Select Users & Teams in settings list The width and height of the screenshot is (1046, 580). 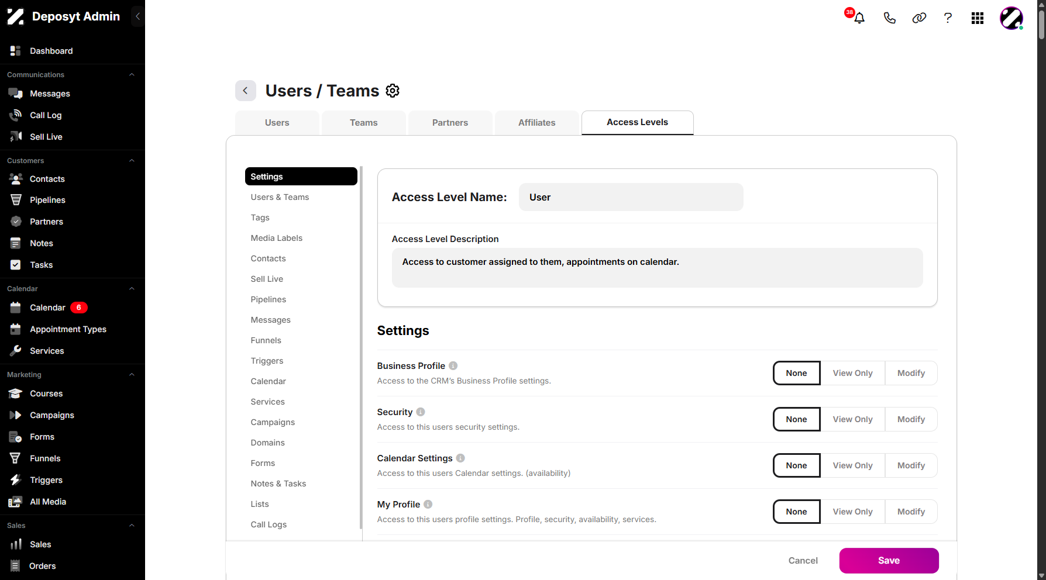click(280, 197)
